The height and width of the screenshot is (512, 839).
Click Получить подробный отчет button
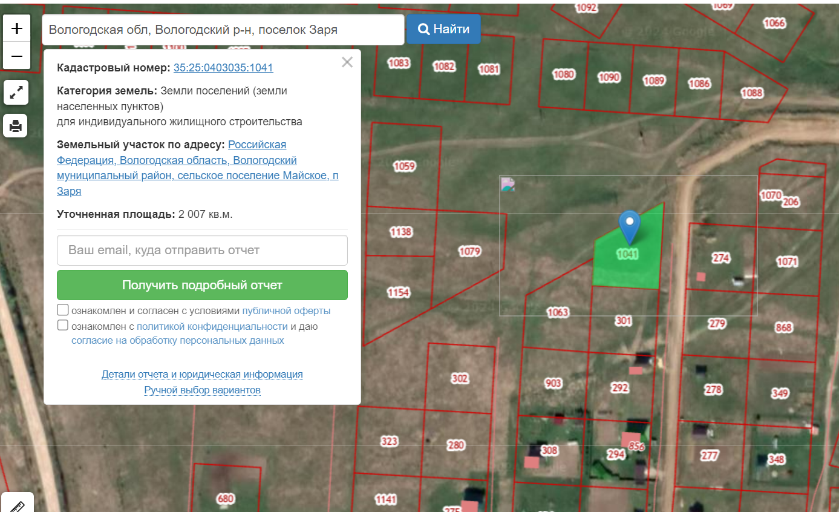click(202, 285)
